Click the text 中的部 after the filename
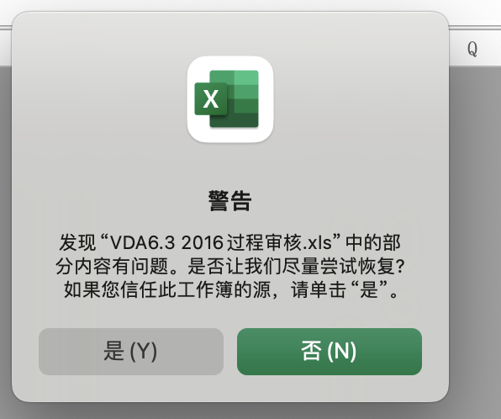 [x=373, y=243]
